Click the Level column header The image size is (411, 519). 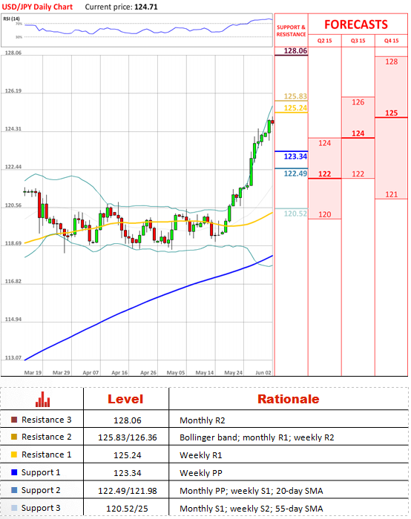[x=125, y=399]
